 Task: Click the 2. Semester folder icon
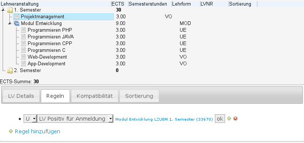click(10, 71)
